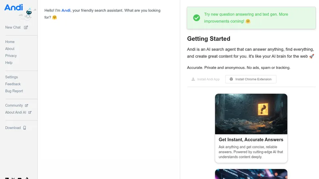This screenshot has width=319, height=179.
Task: Click the download icon in Install Andi App
Action: pyautogui.click(x=193, y=79)
